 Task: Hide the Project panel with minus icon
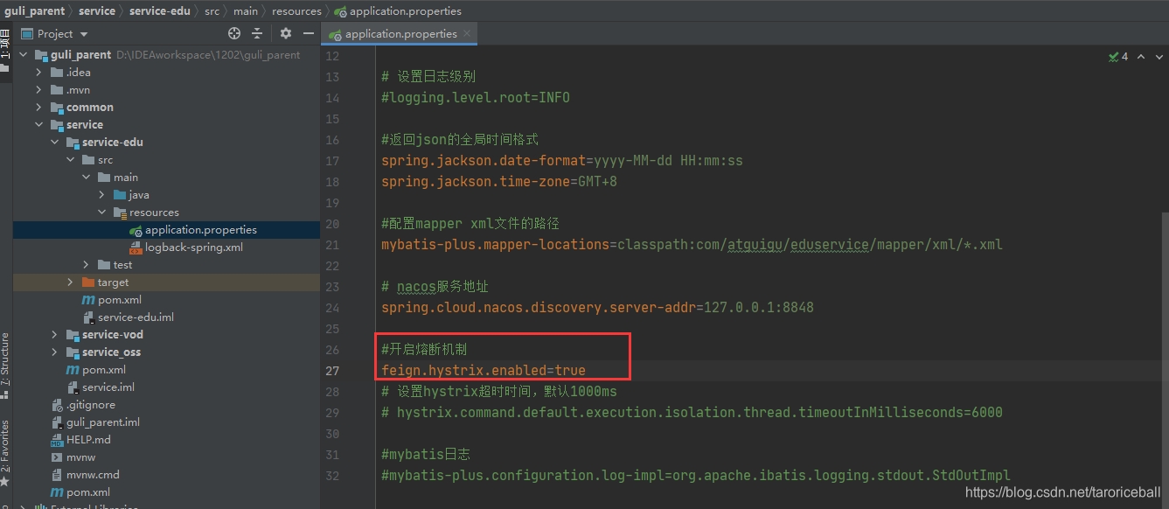(x=308, y=33)
